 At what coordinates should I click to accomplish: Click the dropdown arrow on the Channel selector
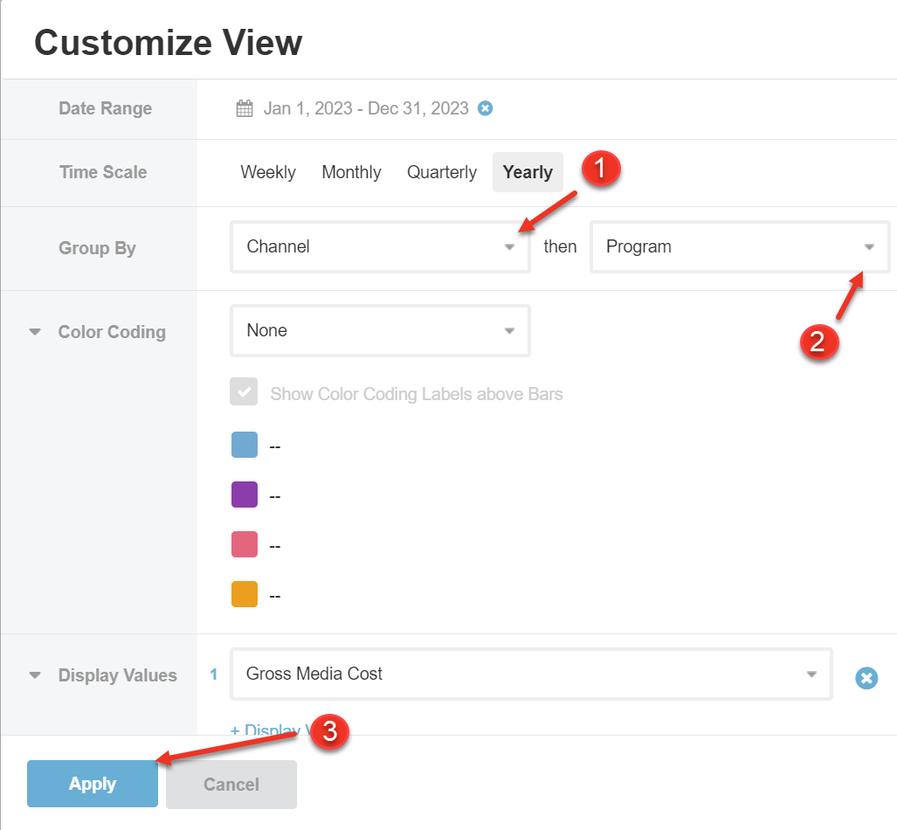509,247
